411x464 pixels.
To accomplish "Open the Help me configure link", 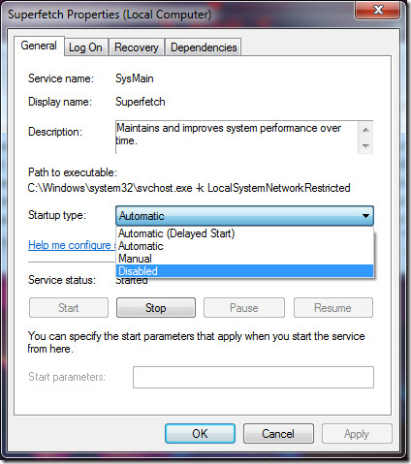I will tap(72, 245).
